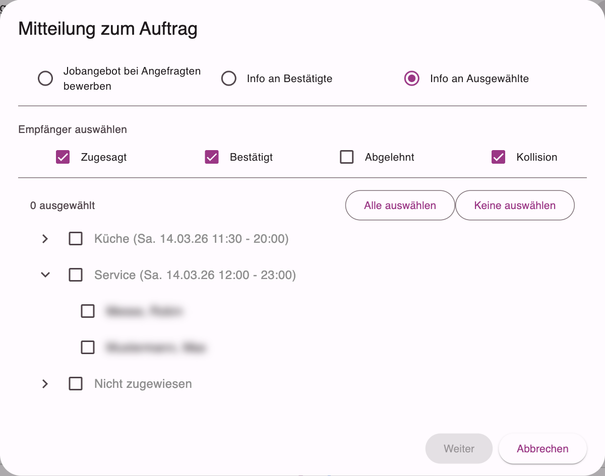Collapse the Service group chevron
This screenshot has width=605, height=476.
click(45, 275)
